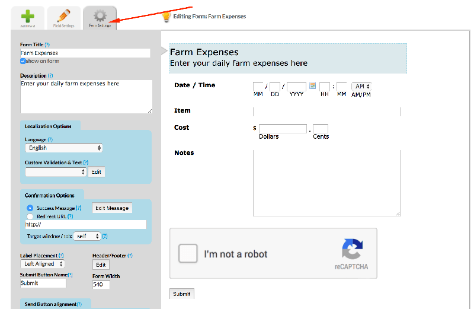Open Language help (?) link

(50, 139)
